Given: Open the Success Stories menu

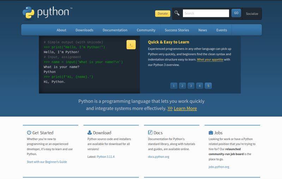Looking at the screenshot, I should pos(177,30).
